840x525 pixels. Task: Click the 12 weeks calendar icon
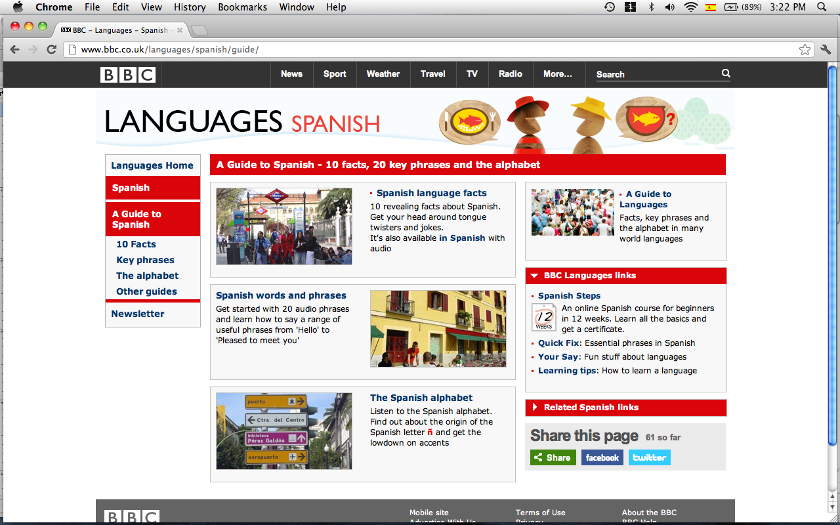(x=544, y=317)
